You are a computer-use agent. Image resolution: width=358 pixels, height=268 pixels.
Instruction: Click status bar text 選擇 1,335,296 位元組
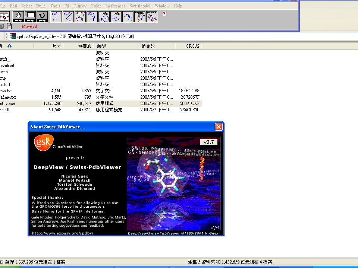[x=35, y=262]
